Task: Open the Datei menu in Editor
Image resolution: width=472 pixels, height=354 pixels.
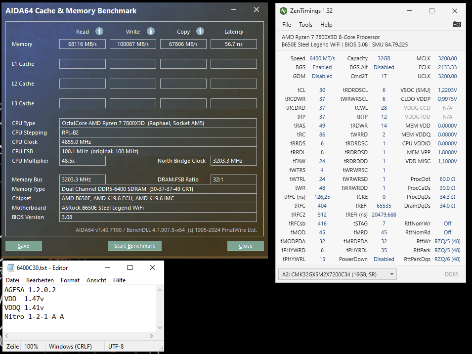Action: tap(13, 280)
